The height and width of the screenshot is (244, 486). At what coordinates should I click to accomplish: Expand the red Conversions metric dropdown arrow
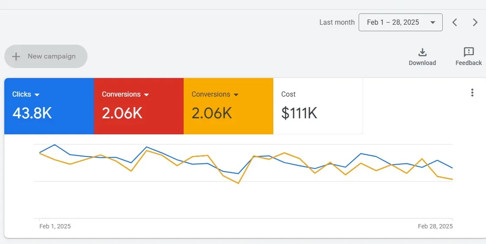[146, 95]
